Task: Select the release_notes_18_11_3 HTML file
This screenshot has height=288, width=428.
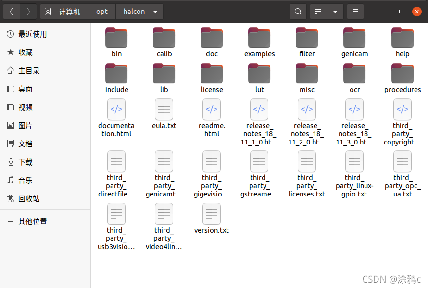Action: point(354,109)
